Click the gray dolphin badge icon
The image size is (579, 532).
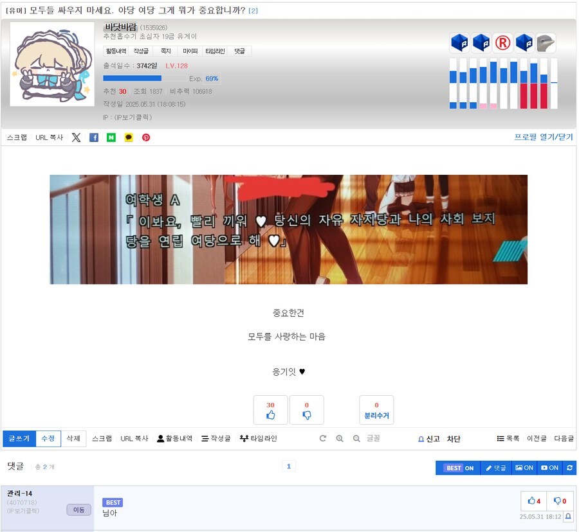(546, 43)
